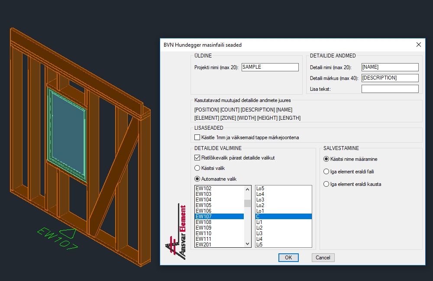Viewport: 433px width, 281px height.
Task: Select Li2 in the zone list
Action: click(x=284, y=228)
